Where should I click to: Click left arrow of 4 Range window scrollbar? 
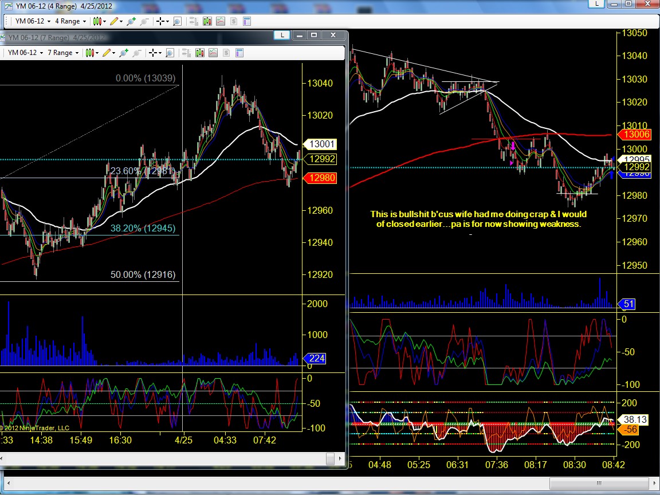[x=7, y=483]
